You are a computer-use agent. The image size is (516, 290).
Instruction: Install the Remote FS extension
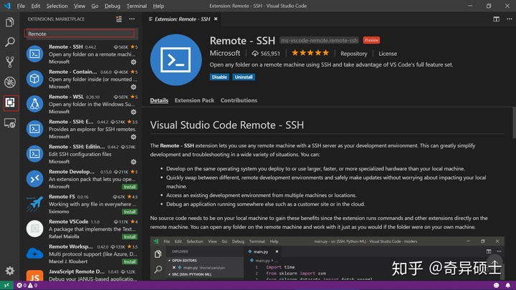tap(130, 212)
